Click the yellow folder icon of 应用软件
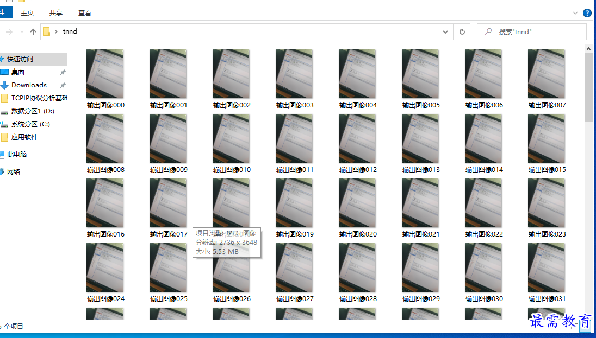 (4, 137)
